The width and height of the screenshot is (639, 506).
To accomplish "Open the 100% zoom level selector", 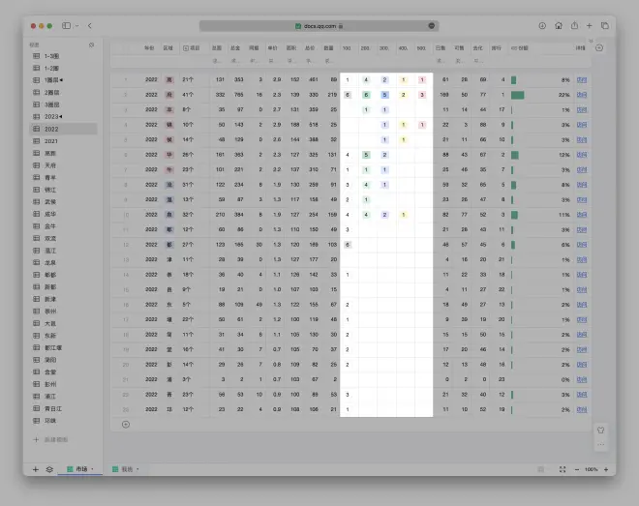I will click(x=591, y=469).
